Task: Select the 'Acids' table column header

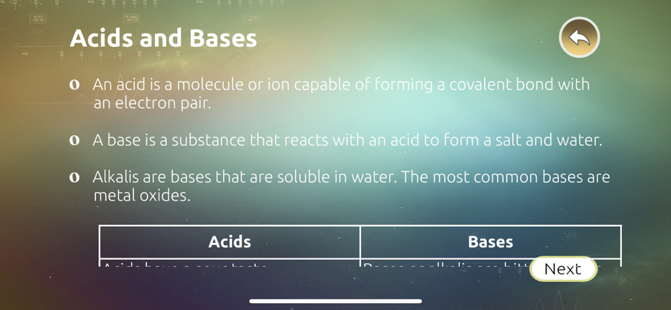Action: click(x=229, y=242)
